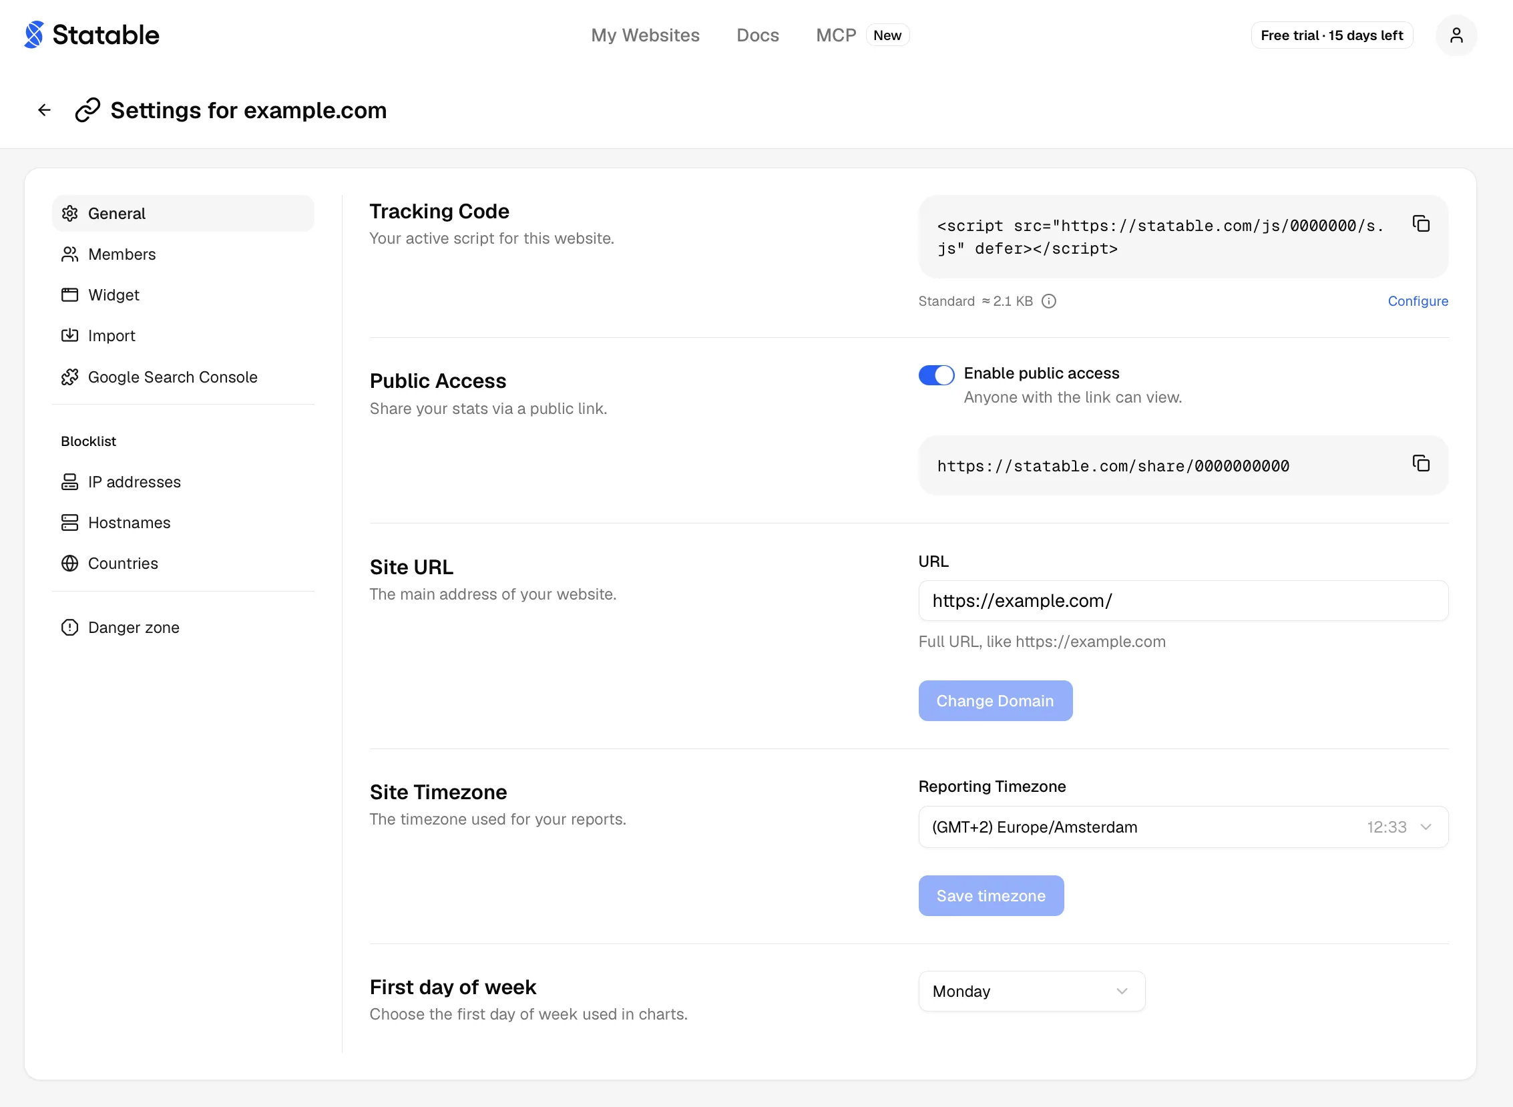The image size is (1513, 1107).
Task: Go back using the left arrow
Action: pos(44,110)
